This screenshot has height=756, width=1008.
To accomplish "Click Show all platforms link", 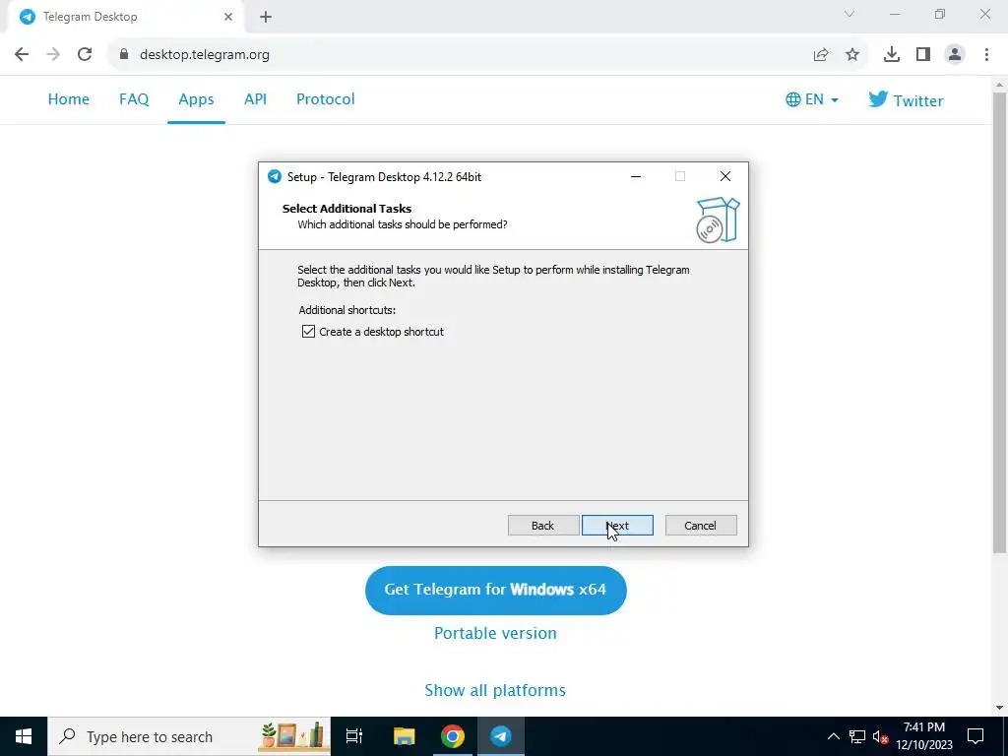I will tap(496, 690).
